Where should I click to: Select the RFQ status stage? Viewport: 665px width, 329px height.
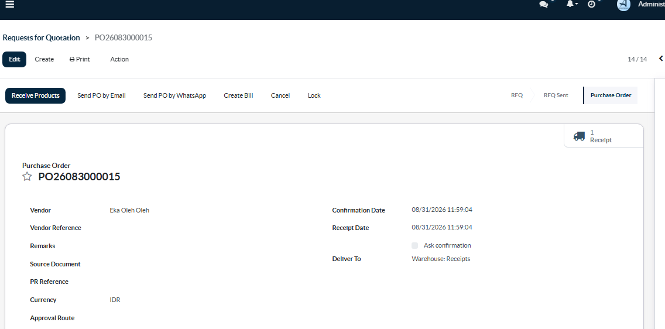[516, 95]
